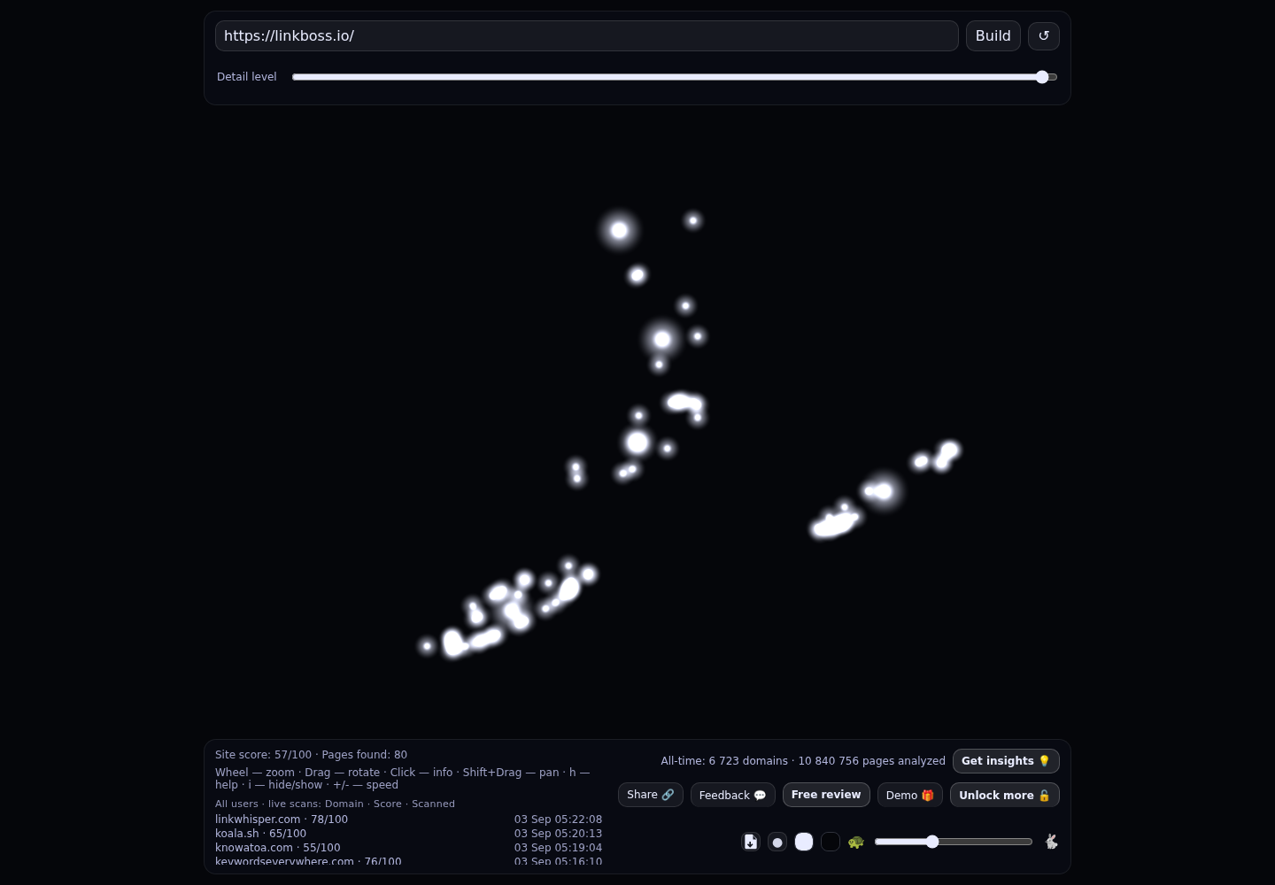Launch the Demo button
The width and height of the screenshot is (1275, 885).
[x=910, y=795]
